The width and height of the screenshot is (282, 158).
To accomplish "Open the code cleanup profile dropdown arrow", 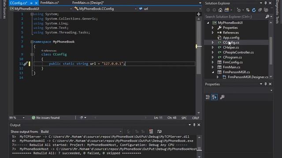I will (x=85, y=118).
